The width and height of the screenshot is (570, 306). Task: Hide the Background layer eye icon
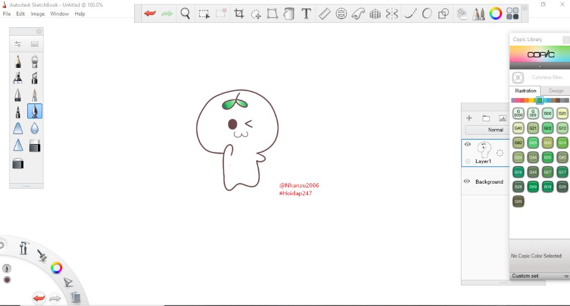(x=467, y=181)
